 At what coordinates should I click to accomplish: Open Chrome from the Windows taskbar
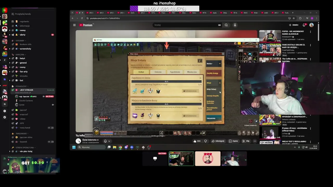coord(120,147)
